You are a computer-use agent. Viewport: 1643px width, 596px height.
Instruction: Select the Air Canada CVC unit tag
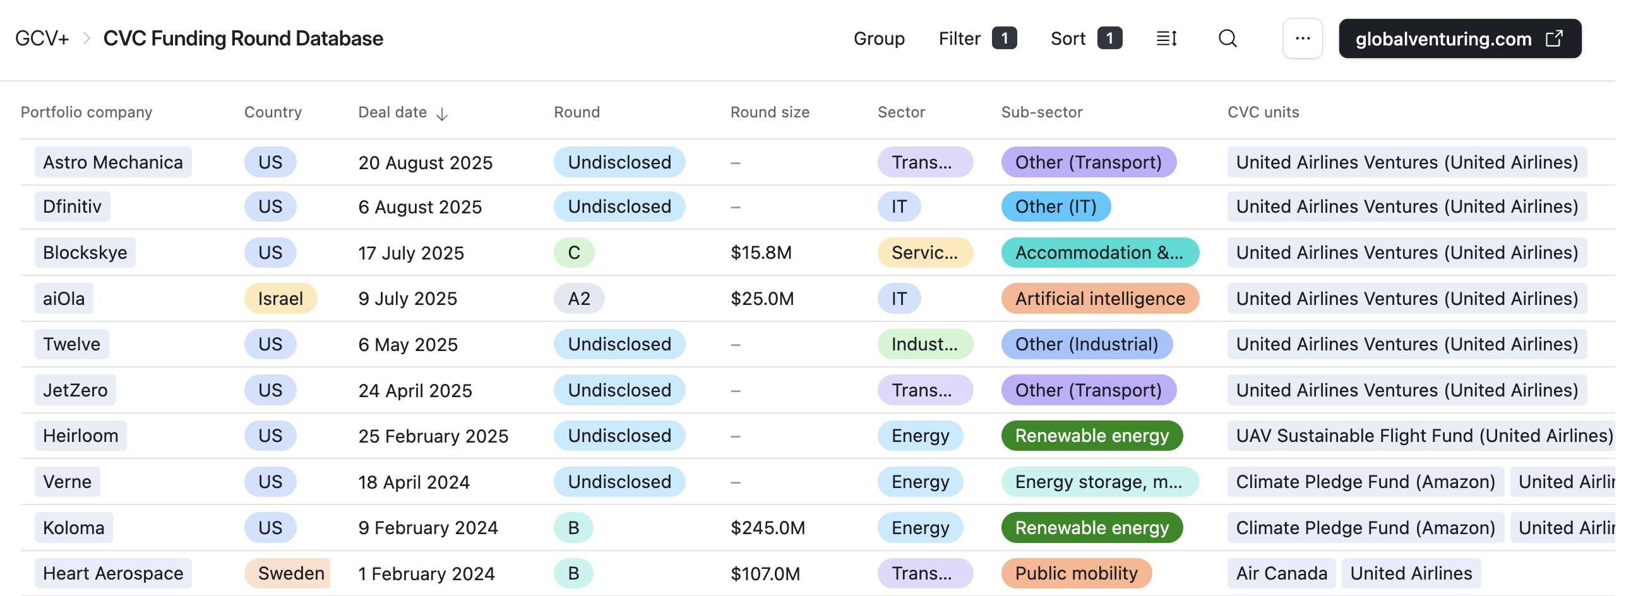coord(1281,573)
